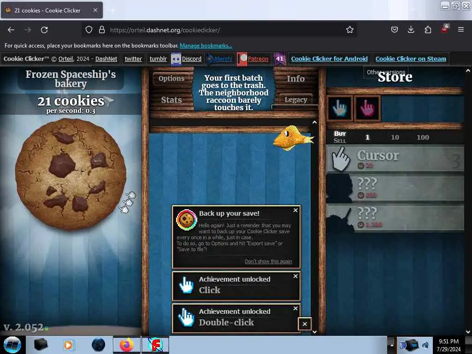Open the Orteil link
This screenshot has width=472, height=354.
point(65,59)
